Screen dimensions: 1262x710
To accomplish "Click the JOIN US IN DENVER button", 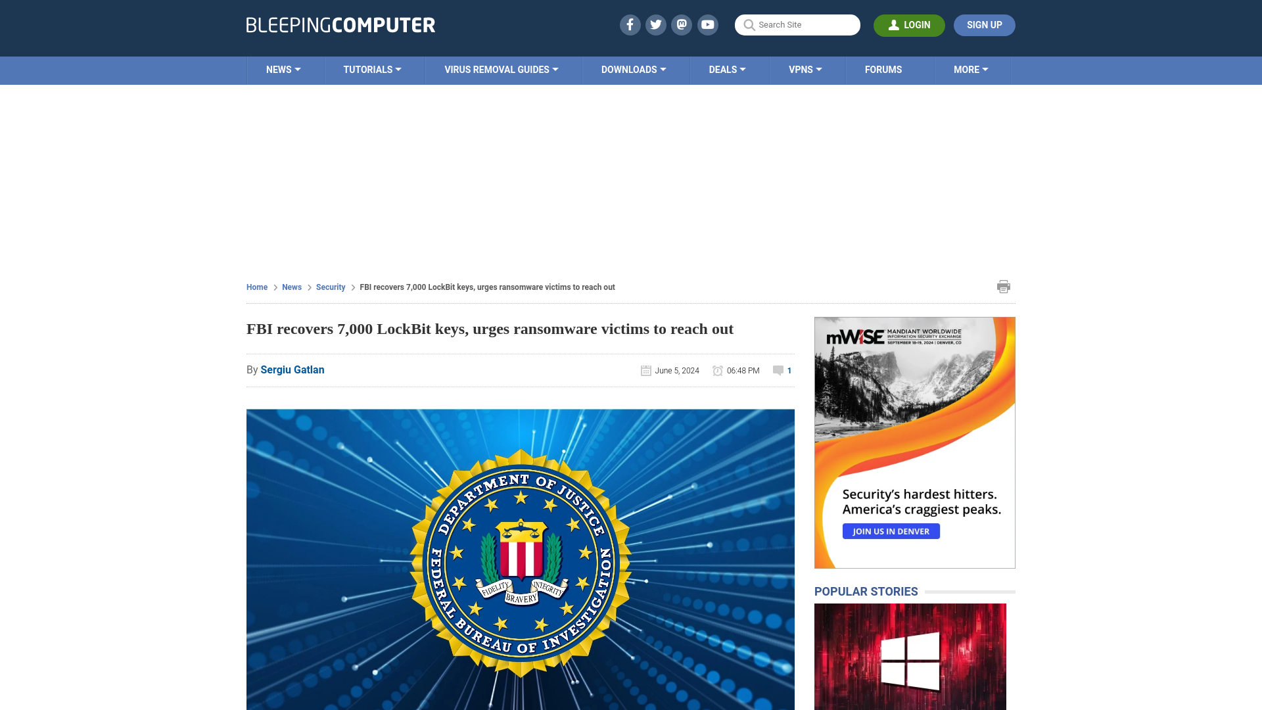I will click(891, 531).
